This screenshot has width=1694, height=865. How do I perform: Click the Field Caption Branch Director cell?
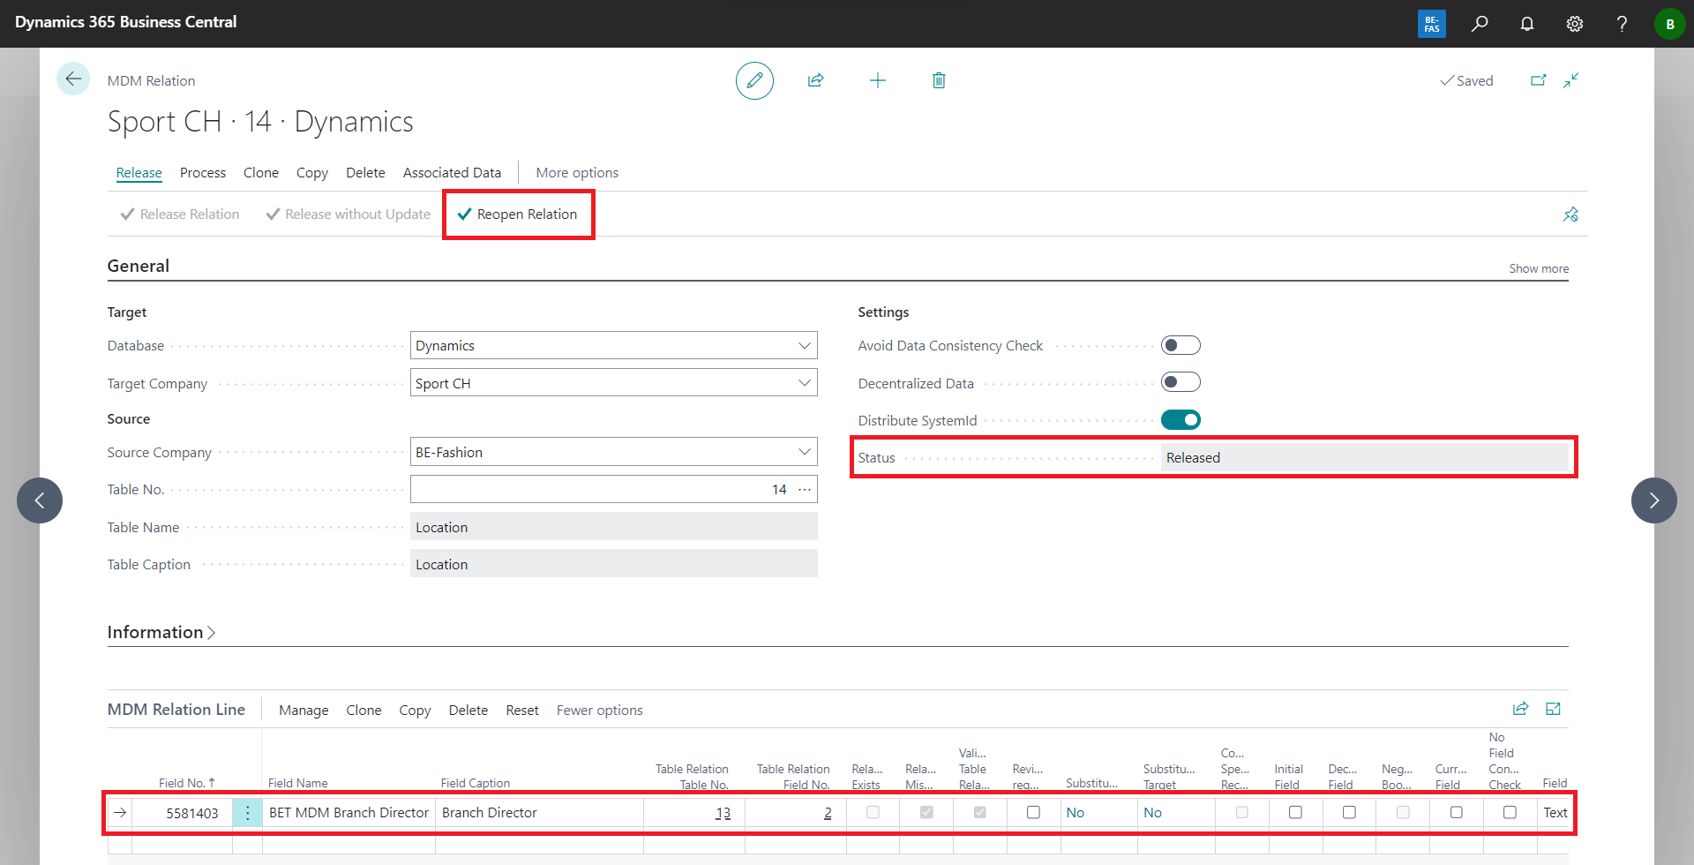[x=539, y=813]
